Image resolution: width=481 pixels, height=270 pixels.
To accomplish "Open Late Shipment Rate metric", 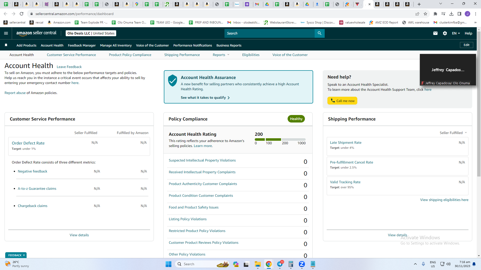I will [346, 142].
